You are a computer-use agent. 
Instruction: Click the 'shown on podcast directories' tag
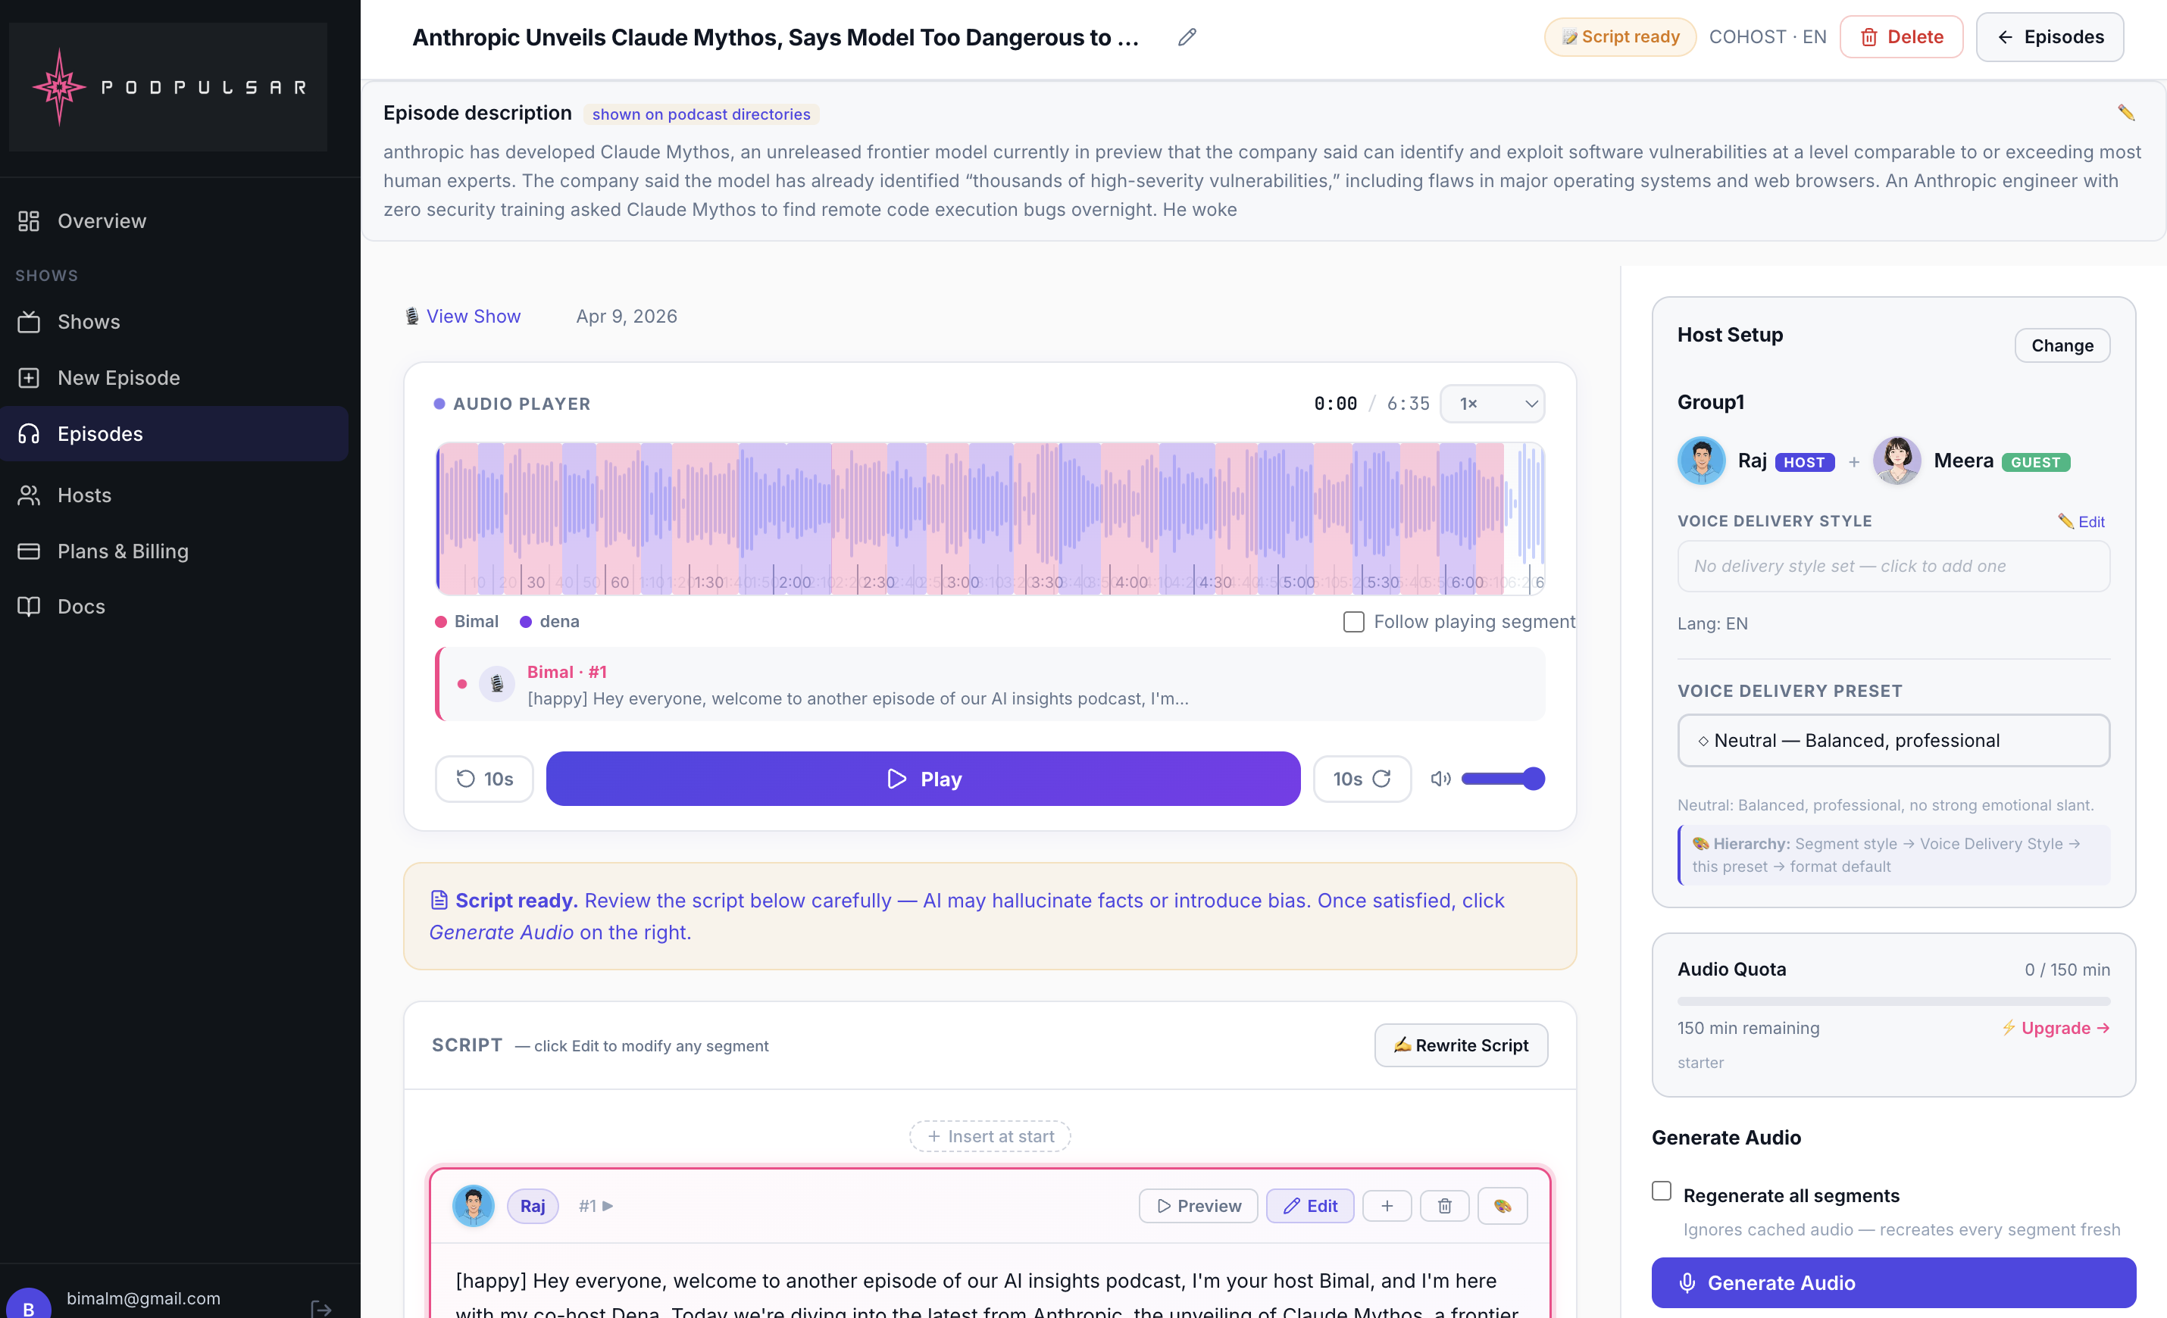pos(701,114)
